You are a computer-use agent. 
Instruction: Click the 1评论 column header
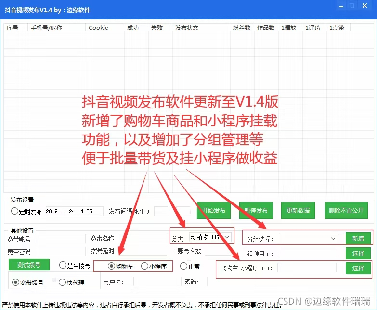(x=314, y=27)
